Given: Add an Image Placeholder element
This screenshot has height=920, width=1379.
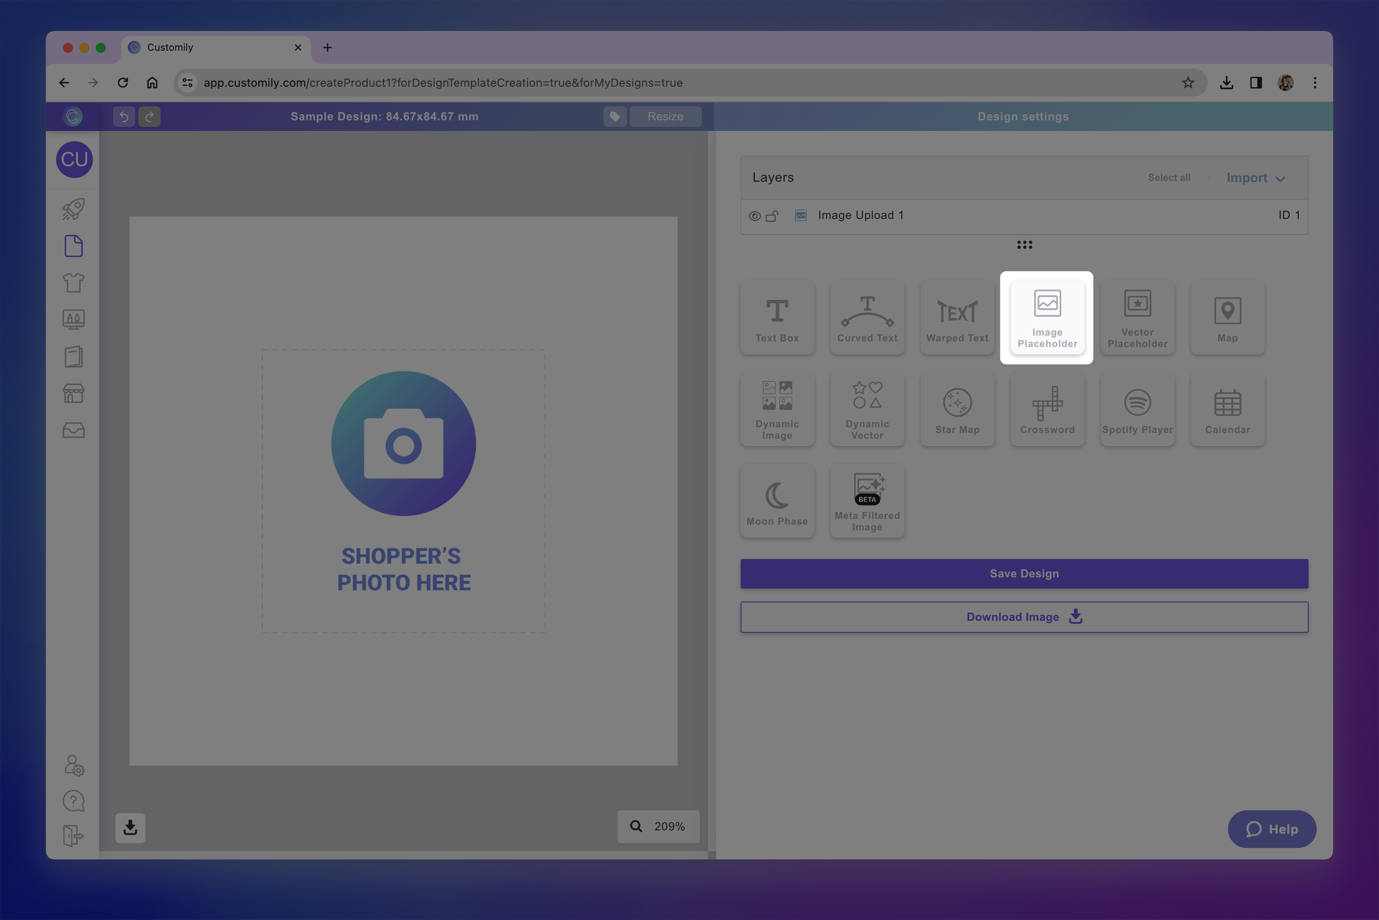Looking at the screenshot, I should point(1047,317).
